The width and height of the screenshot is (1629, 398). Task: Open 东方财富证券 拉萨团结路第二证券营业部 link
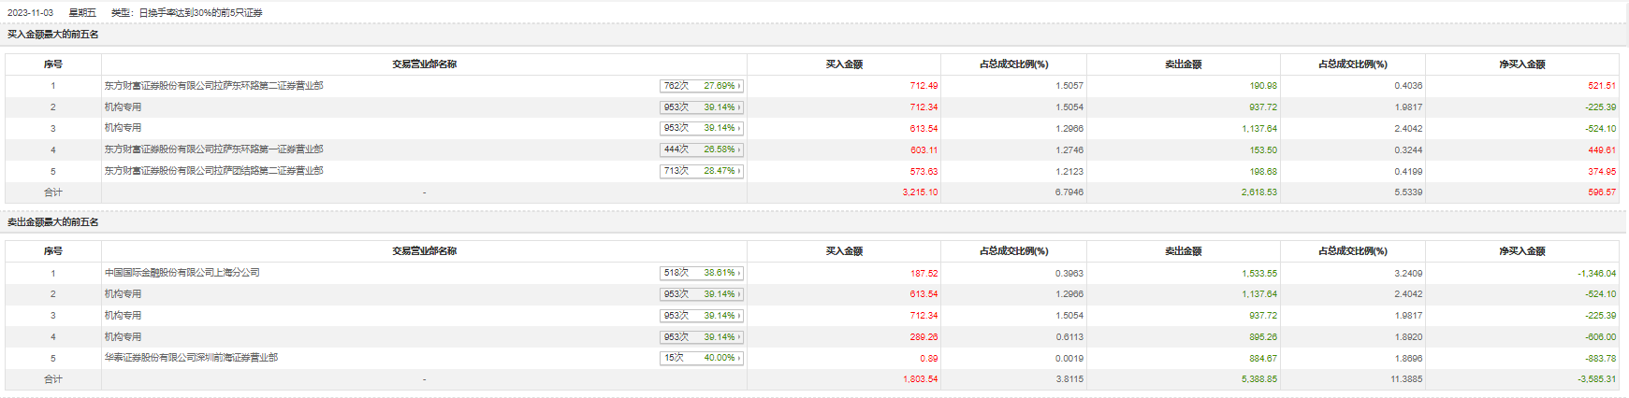click(x=213, y=171)
